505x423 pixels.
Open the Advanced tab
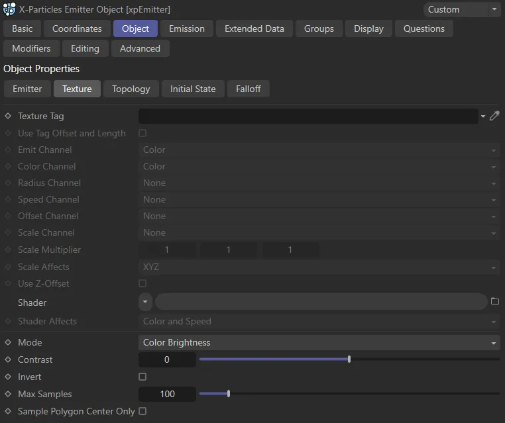[x=140, y=48]
